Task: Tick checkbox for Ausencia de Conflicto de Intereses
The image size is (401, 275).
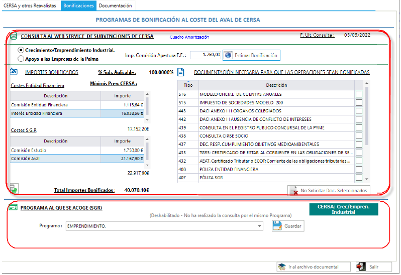Action: tap(359, 119)
